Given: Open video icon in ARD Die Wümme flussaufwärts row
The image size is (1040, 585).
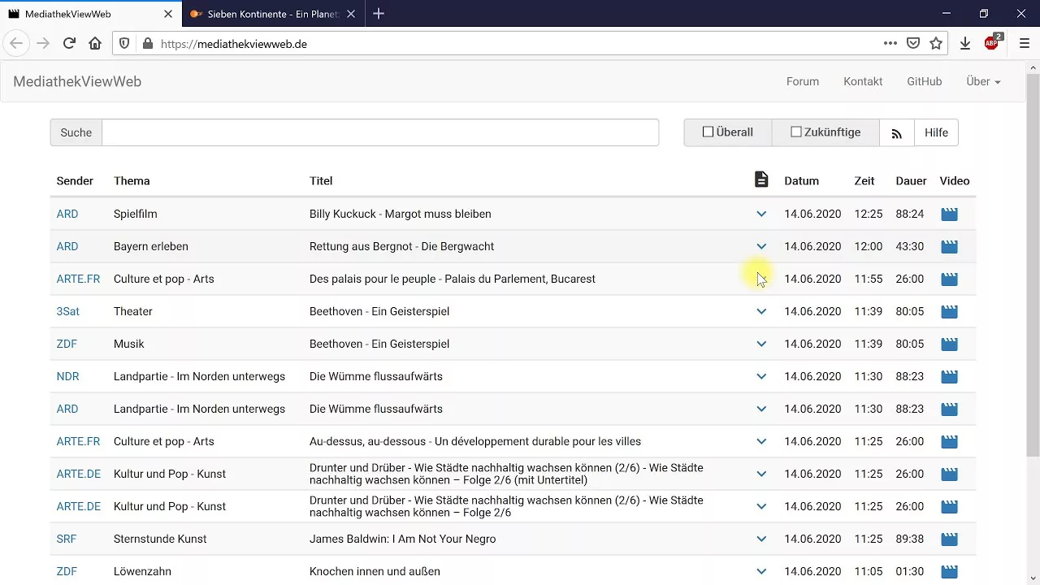Looking at the screenshot, I should tap(949, 409).
